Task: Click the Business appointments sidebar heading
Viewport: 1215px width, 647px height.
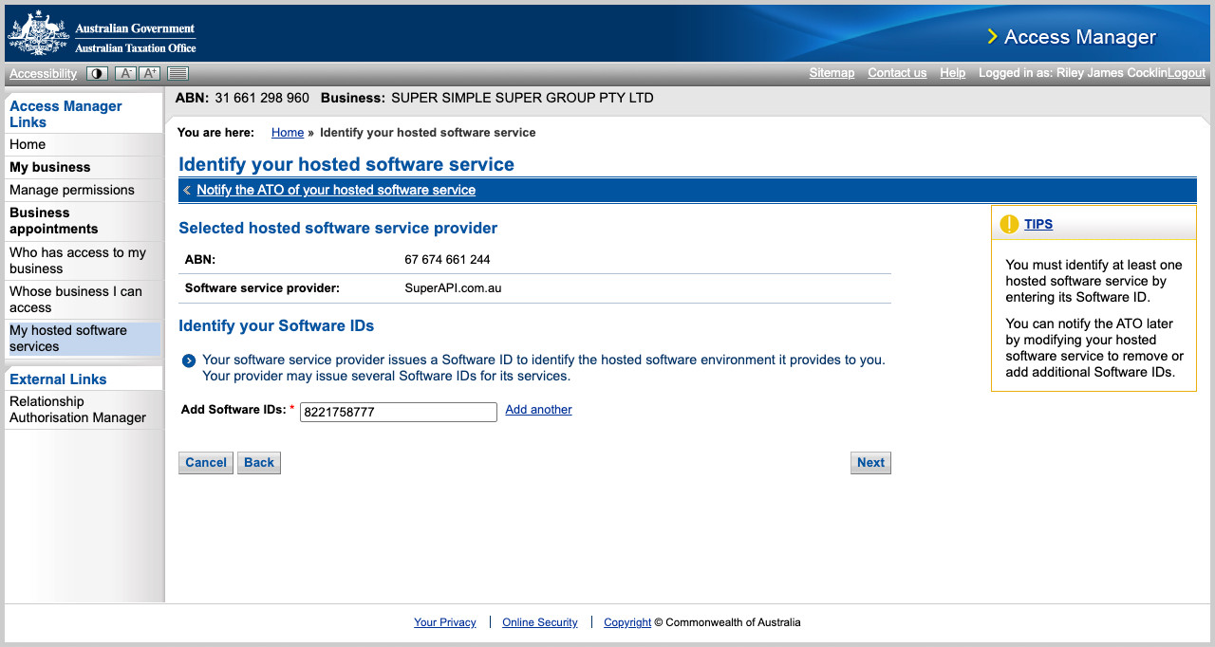Action: (54, 220)
